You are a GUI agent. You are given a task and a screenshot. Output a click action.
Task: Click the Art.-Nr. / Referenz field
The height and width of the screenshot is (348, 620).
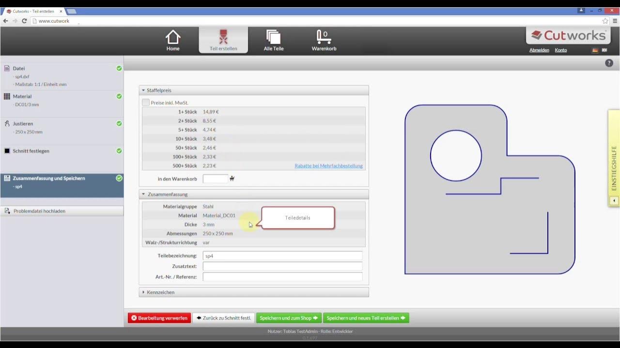[282, 277]
